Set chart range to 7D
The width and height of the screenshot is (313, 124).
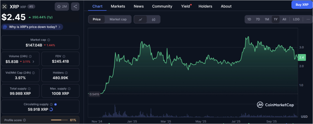258,19
